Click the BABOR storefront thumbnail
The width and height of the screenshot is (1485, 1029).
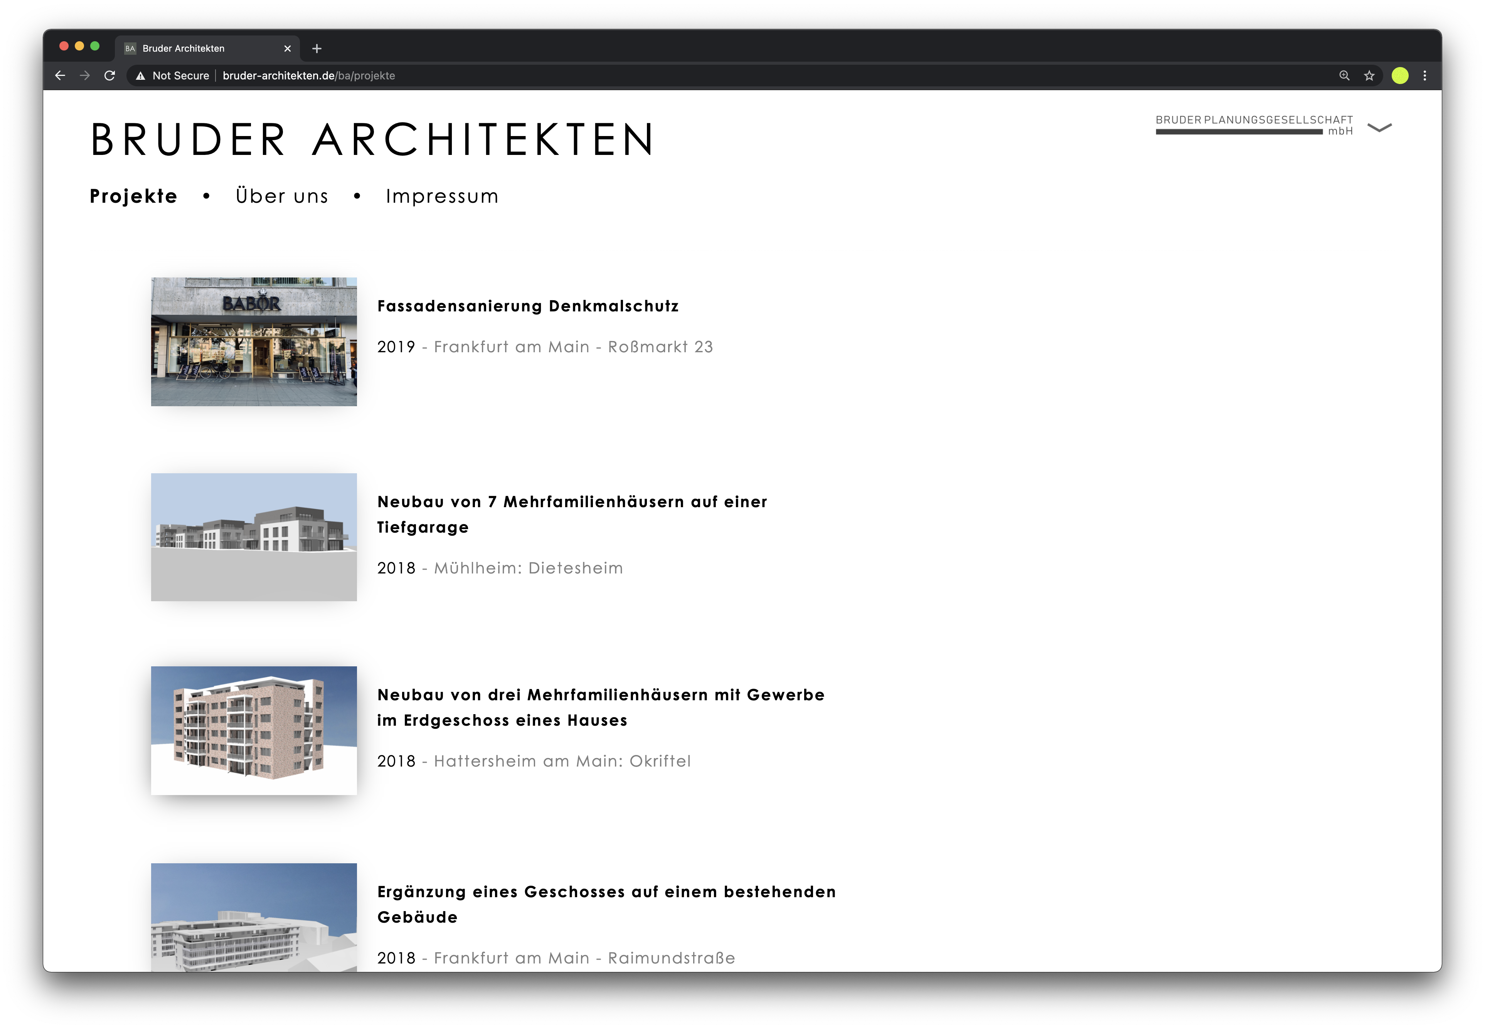coord(253,342)
